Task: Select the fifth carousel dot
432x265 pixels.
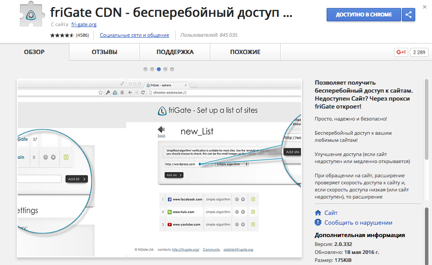Action: [x=172, y=69]
